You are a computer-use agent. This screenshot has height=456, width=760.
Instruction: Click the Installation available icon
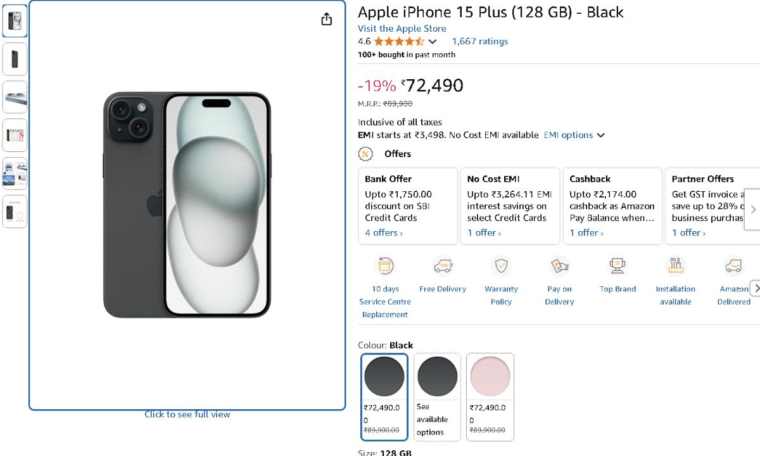pos(676,266)
